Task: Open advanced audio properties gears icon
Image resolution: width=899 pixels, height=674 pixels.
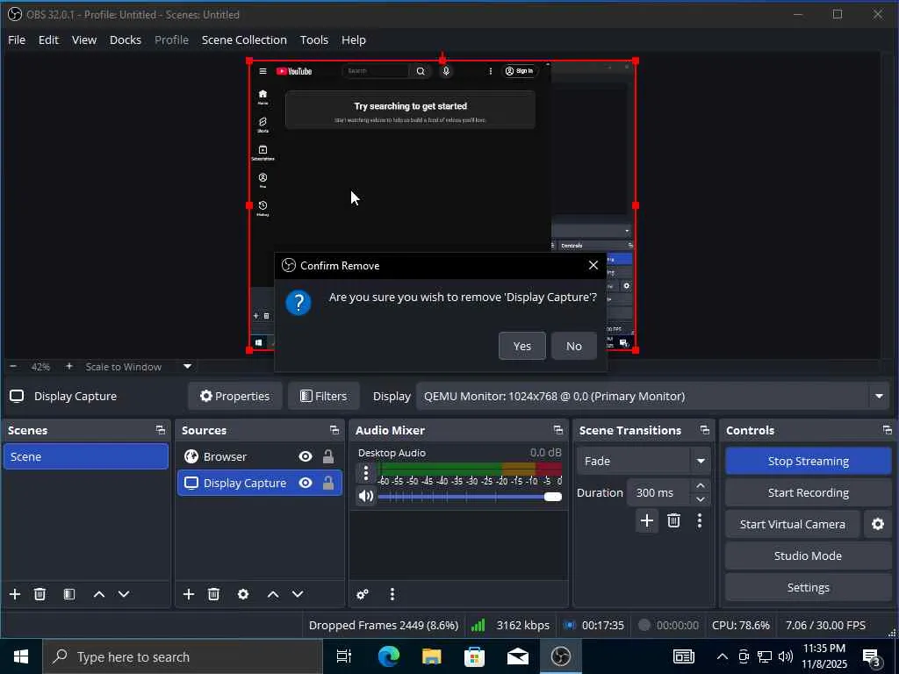Action: 363,594
